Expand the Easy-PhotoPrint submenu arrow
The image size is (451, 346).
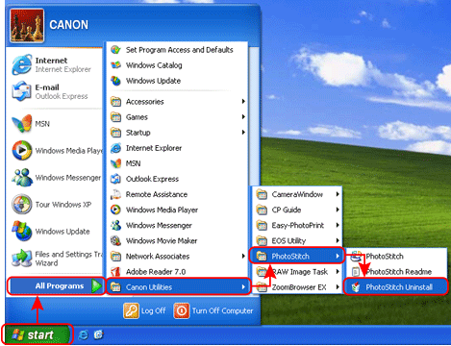338,225
